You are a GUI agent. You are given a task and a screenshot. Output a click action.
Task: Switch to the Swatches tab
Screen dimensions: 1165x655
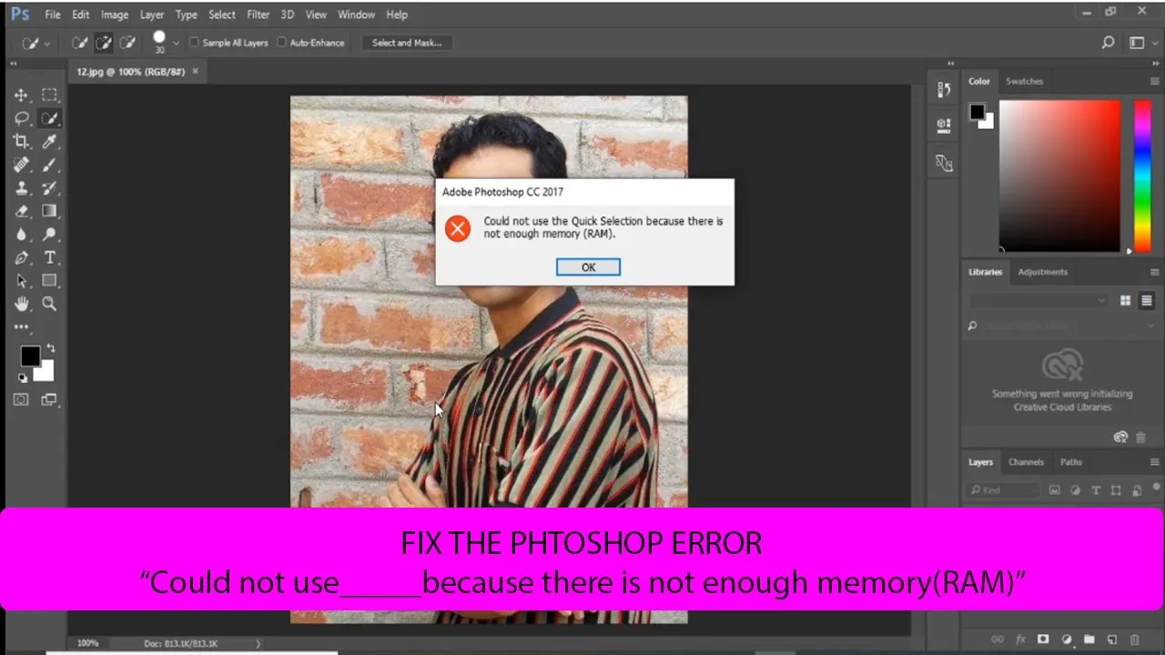click(x=1024, y=81)
